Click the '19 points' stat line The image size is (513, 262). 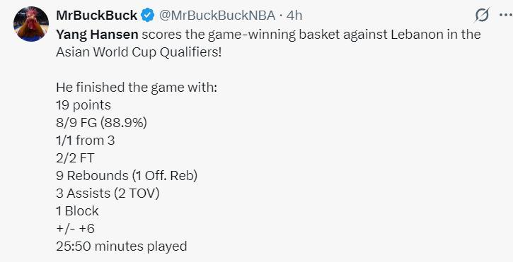pos(83,105)
